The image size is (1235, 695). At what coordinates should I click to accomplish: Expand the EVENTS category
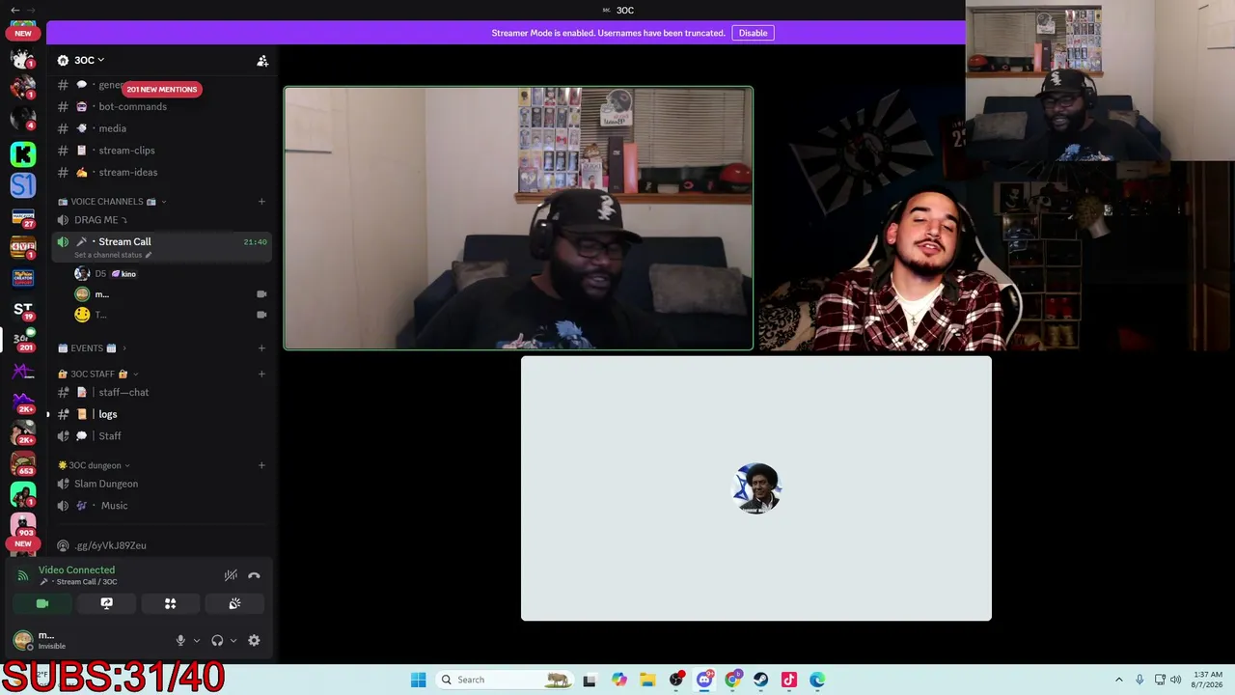click(x=93, y=348)
